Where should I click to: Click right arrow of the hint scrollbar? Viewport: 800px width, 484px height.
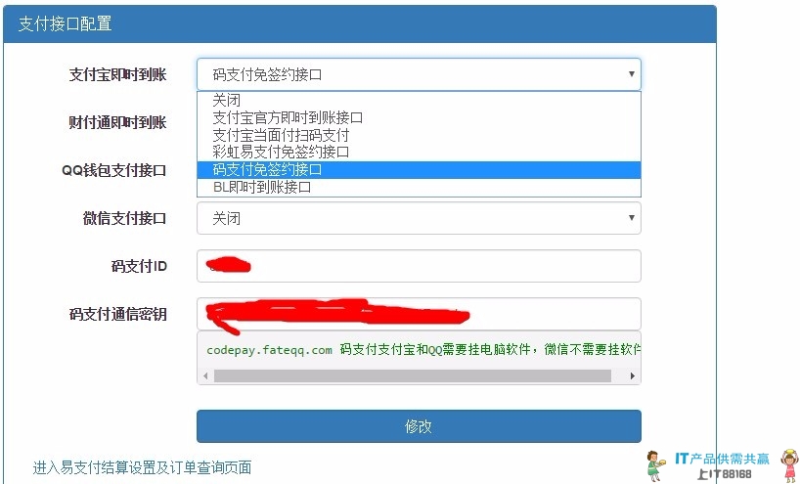(633, 375)
